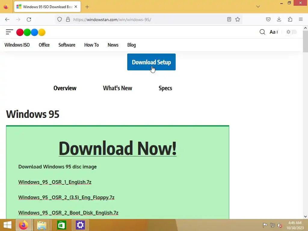
Task: Open the Firefox application menu
Action: [301, 19]
